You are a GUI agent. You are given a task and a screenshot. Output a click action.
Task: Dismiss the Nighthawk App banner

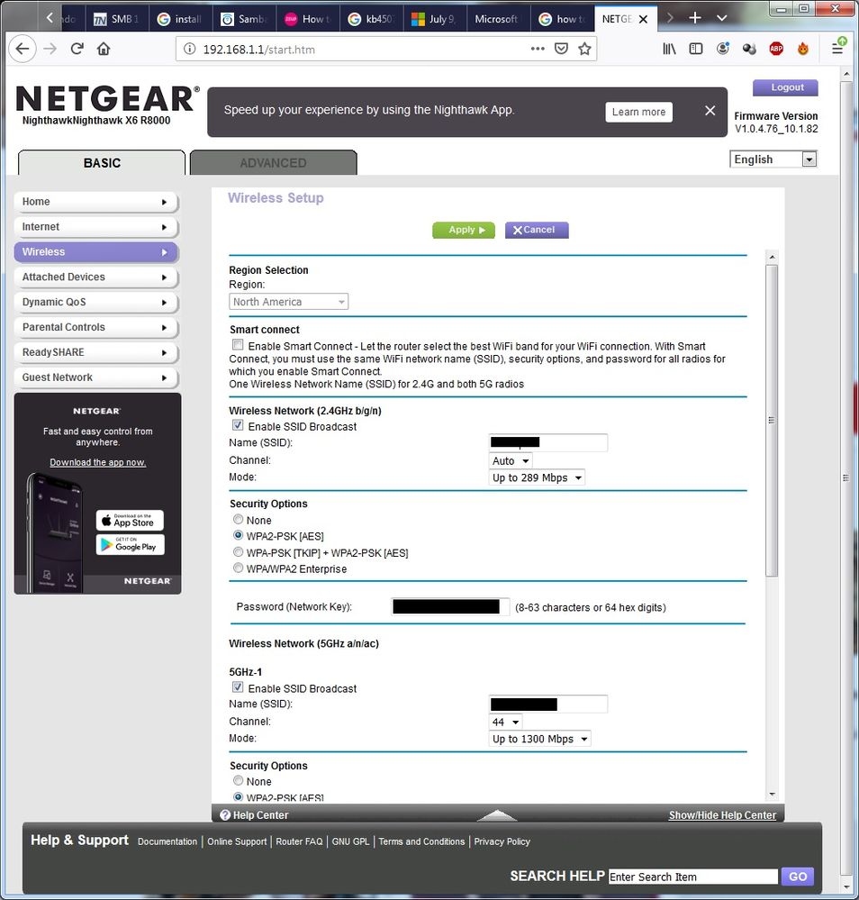[x=710, y=111]
